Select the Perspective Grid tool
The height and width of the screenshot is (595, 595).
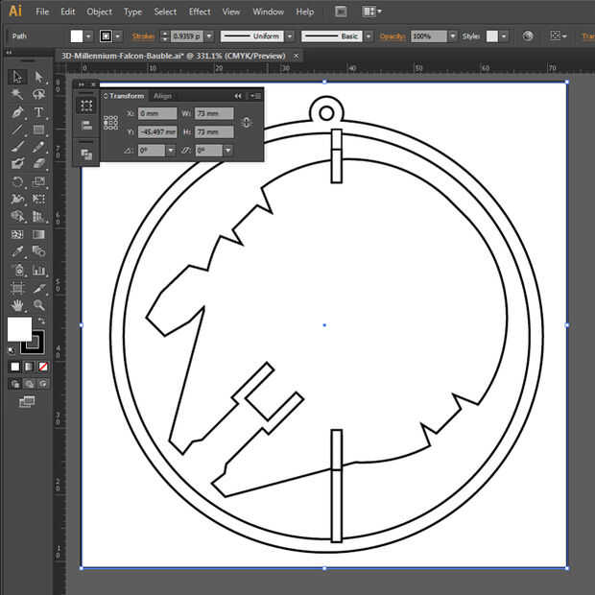[x=38, y=216]
